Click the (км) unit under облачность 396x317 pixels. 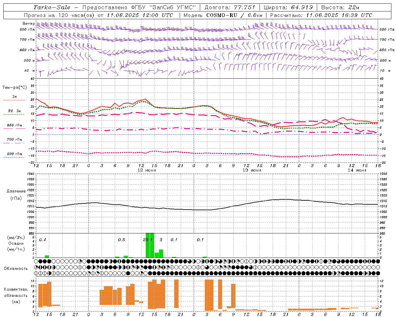(16, 302)
